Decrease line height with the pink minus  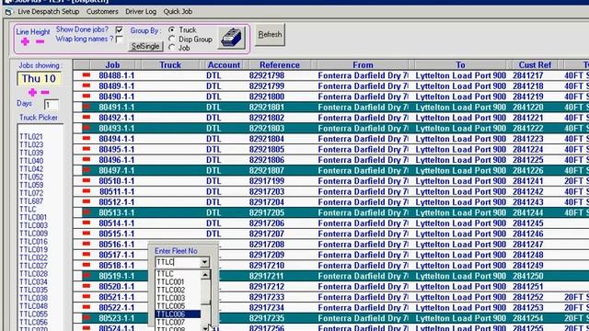tap(40, 41)
